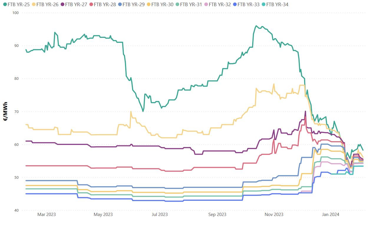Click the FTB YR-29 legend color marker
Image resolution: width=368 pixels, height=226 pixels.
pyautogui.click(x=120, y=5)
